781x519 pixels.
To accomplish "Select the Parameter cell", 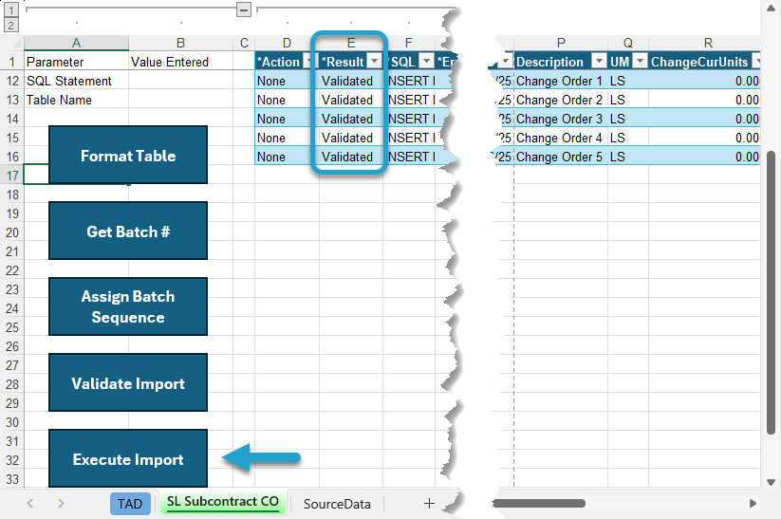I will click(76, 62).
